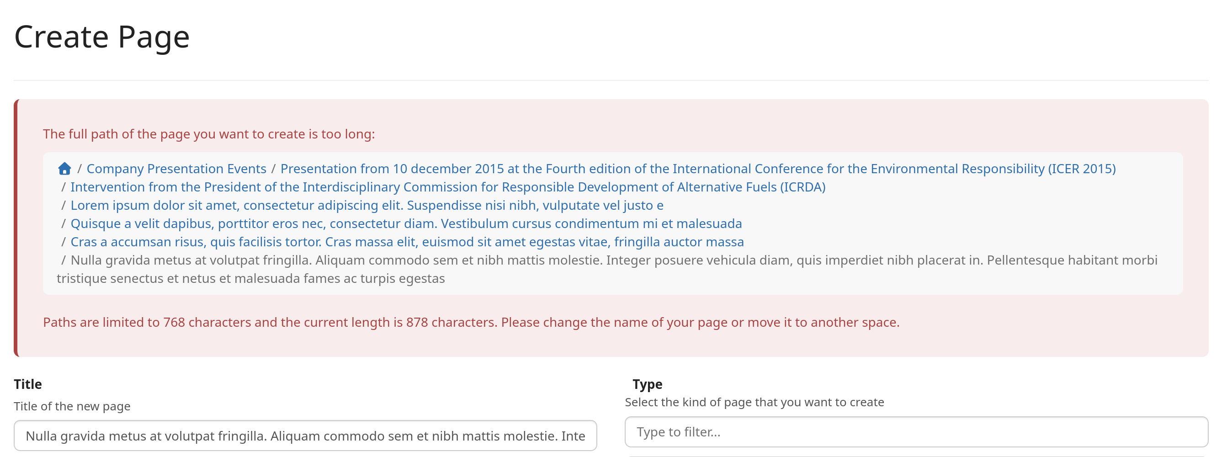Open the ICER 2015 presentation breadcrumb link
The height and width of the screenshot is (457, 1222).
(697, 169)
